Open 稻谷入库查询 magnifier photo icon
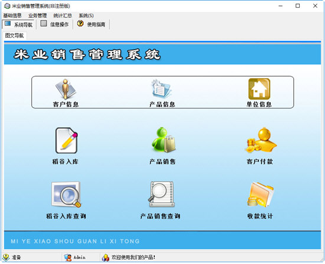Viewport: 325px width, 264px height. tap(66, 194)
